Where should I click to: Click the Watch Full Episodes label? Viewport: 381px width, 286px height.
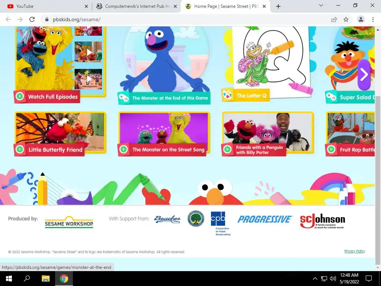(53, 97)
